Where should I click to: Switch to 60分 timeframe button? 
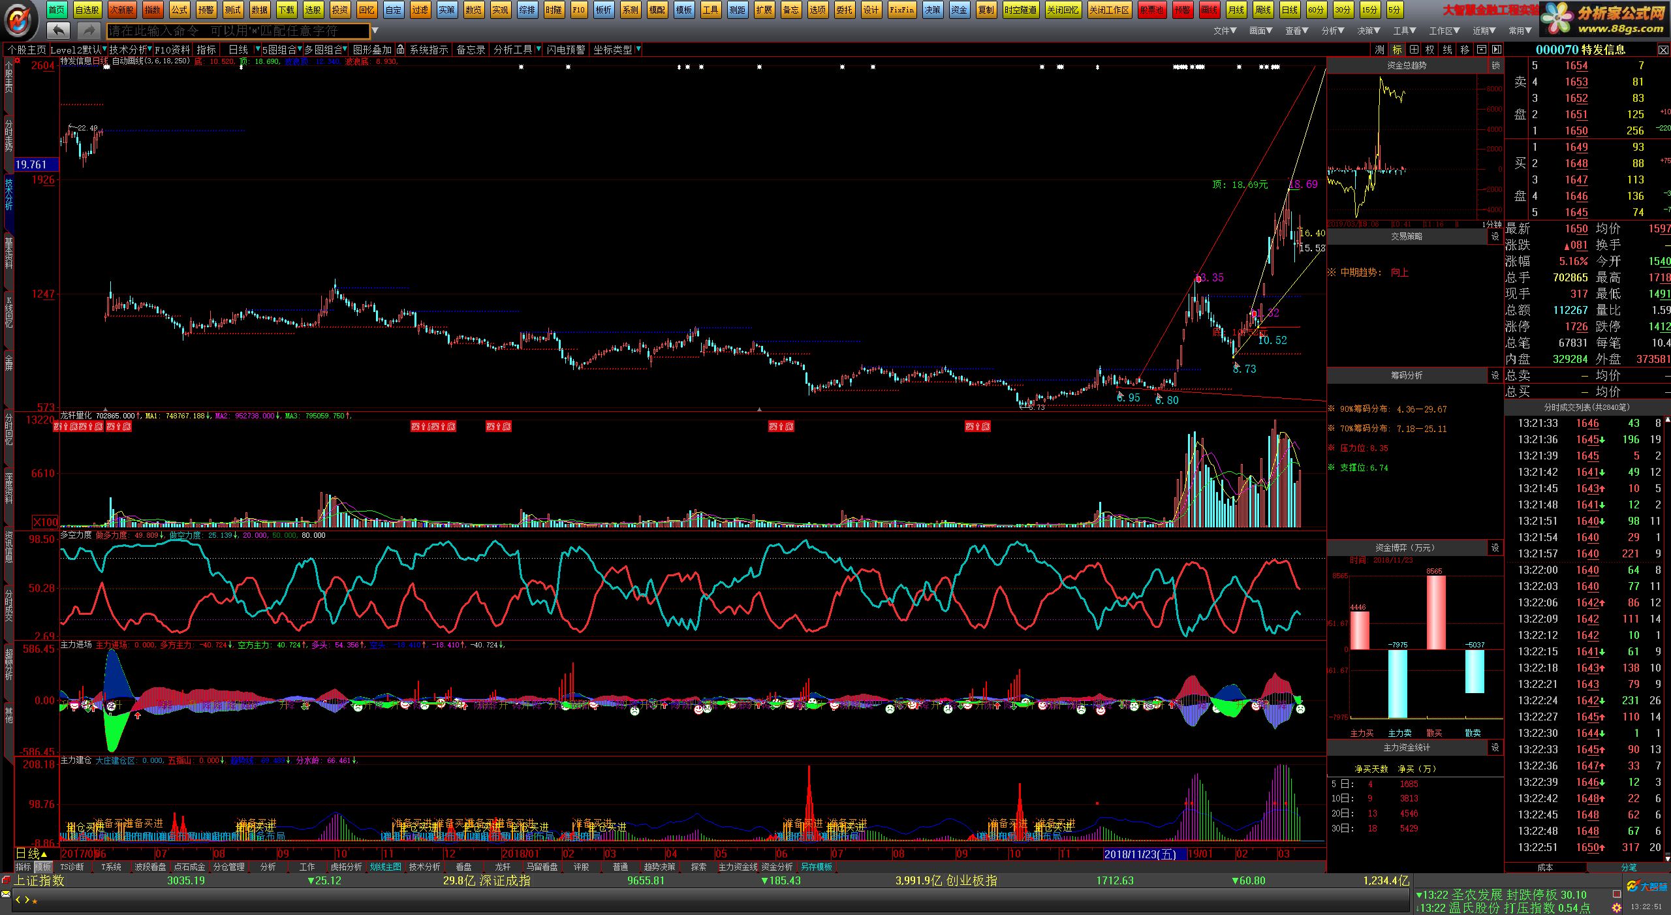pos(1316,10)
